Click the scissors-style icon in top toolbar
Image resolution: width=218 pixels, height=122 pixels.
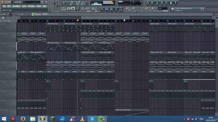pyautogui.click(x=161, y=3)
